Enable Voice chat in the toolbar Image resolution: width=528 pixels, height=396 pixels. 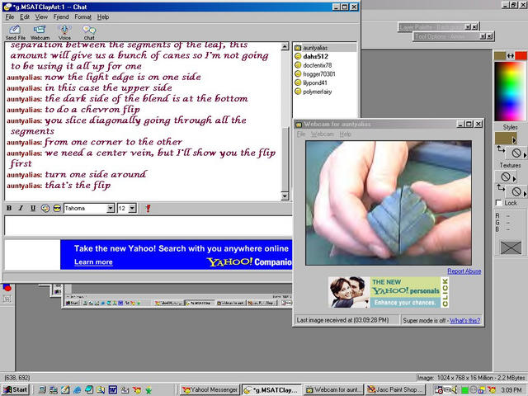pyautogui.click(x=64, y=32)
